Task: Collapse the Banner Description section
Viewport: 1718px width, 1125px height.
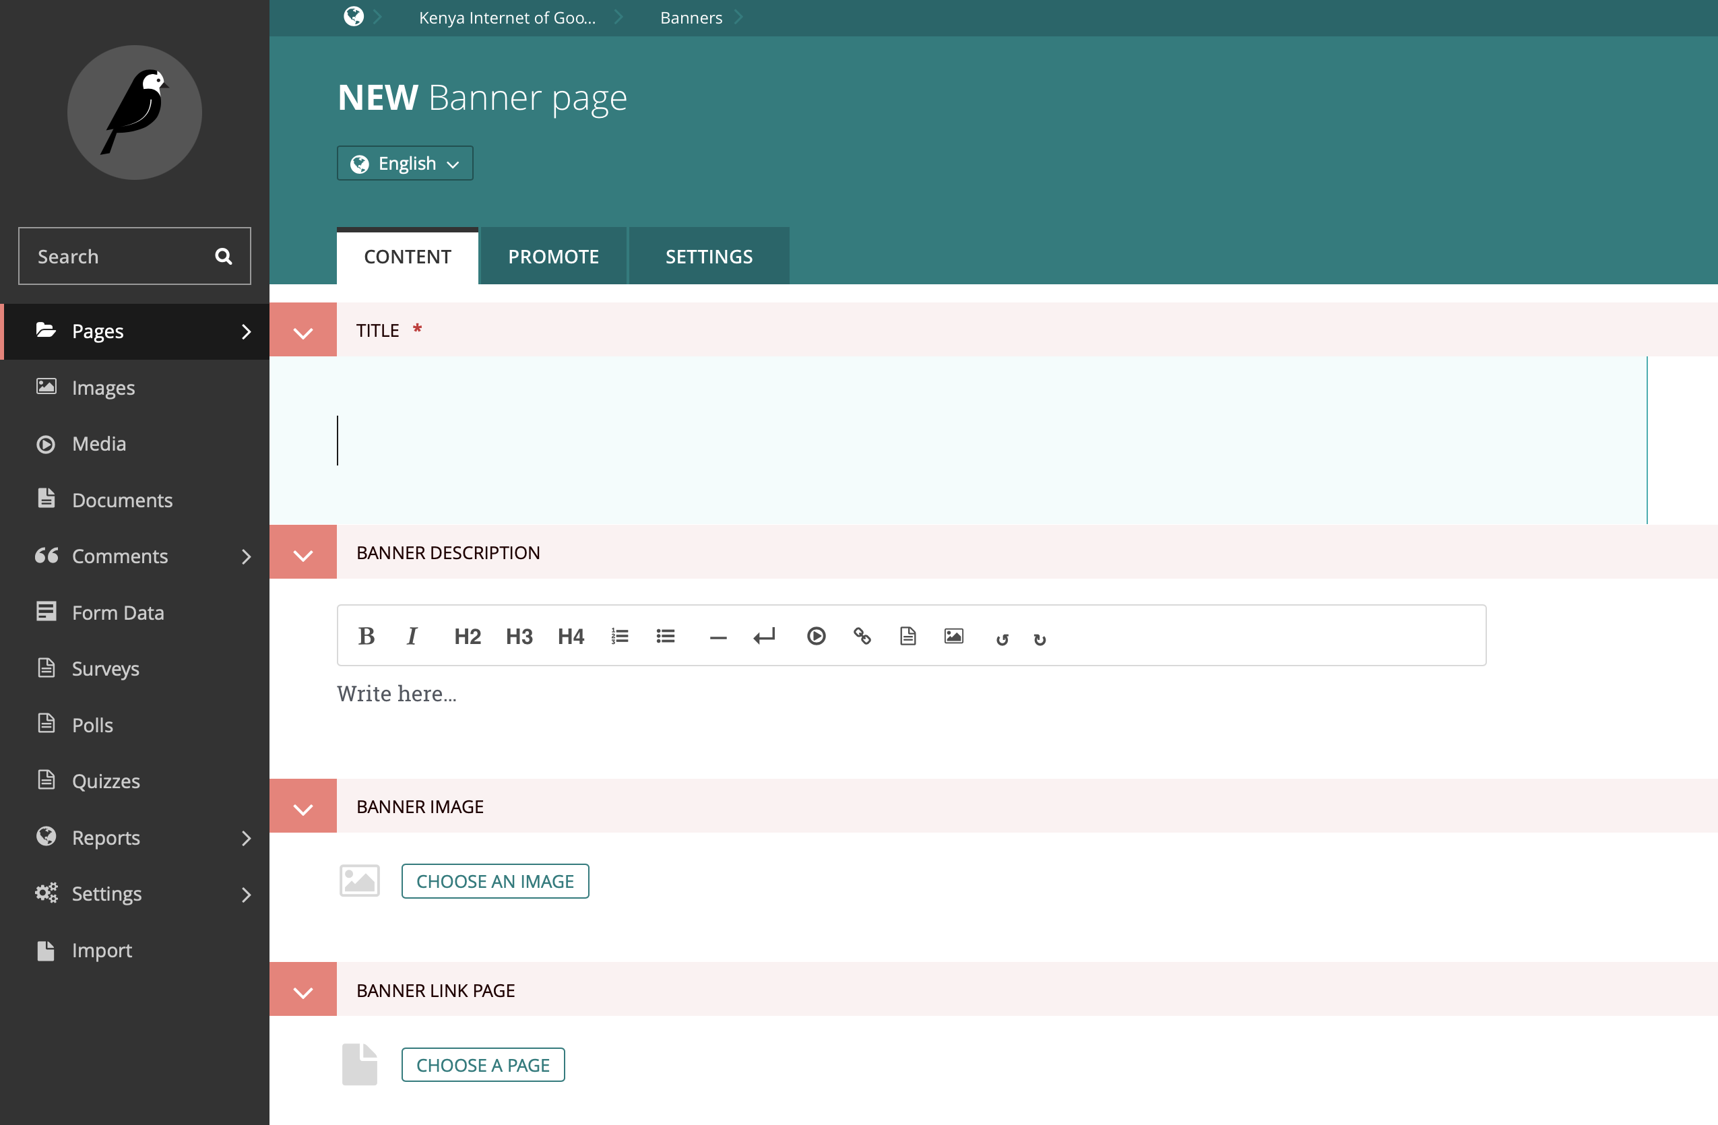Action: tap(303, 552)
